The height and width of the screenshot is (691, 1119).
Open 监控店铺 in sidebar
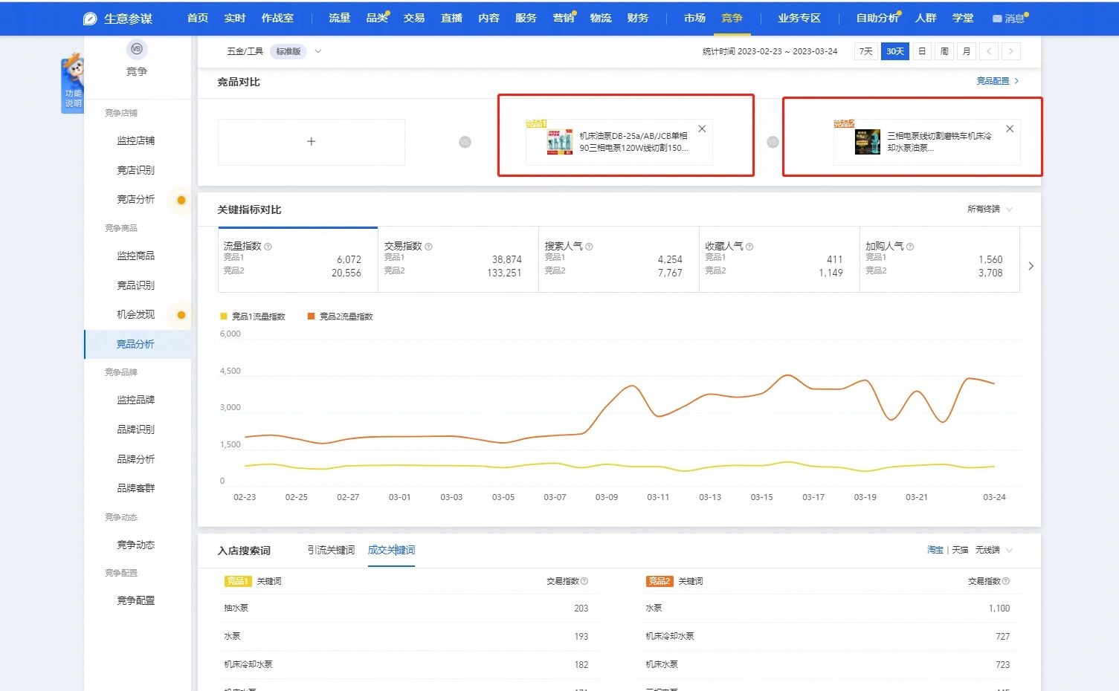pos(136,141)
